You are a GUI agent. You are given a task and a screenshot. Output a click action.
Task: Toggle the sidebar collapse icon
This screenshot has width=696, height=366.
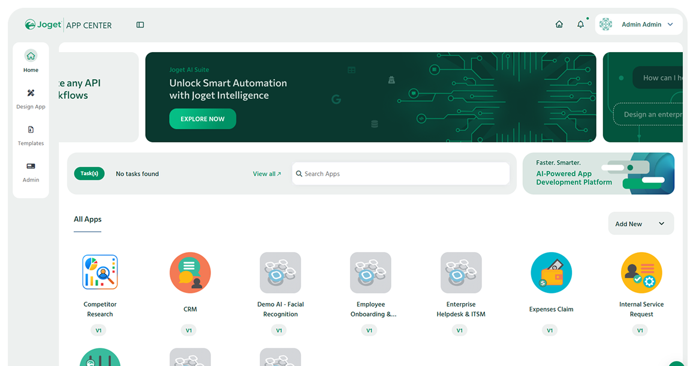pyautogui.click(x=140, y=25)
